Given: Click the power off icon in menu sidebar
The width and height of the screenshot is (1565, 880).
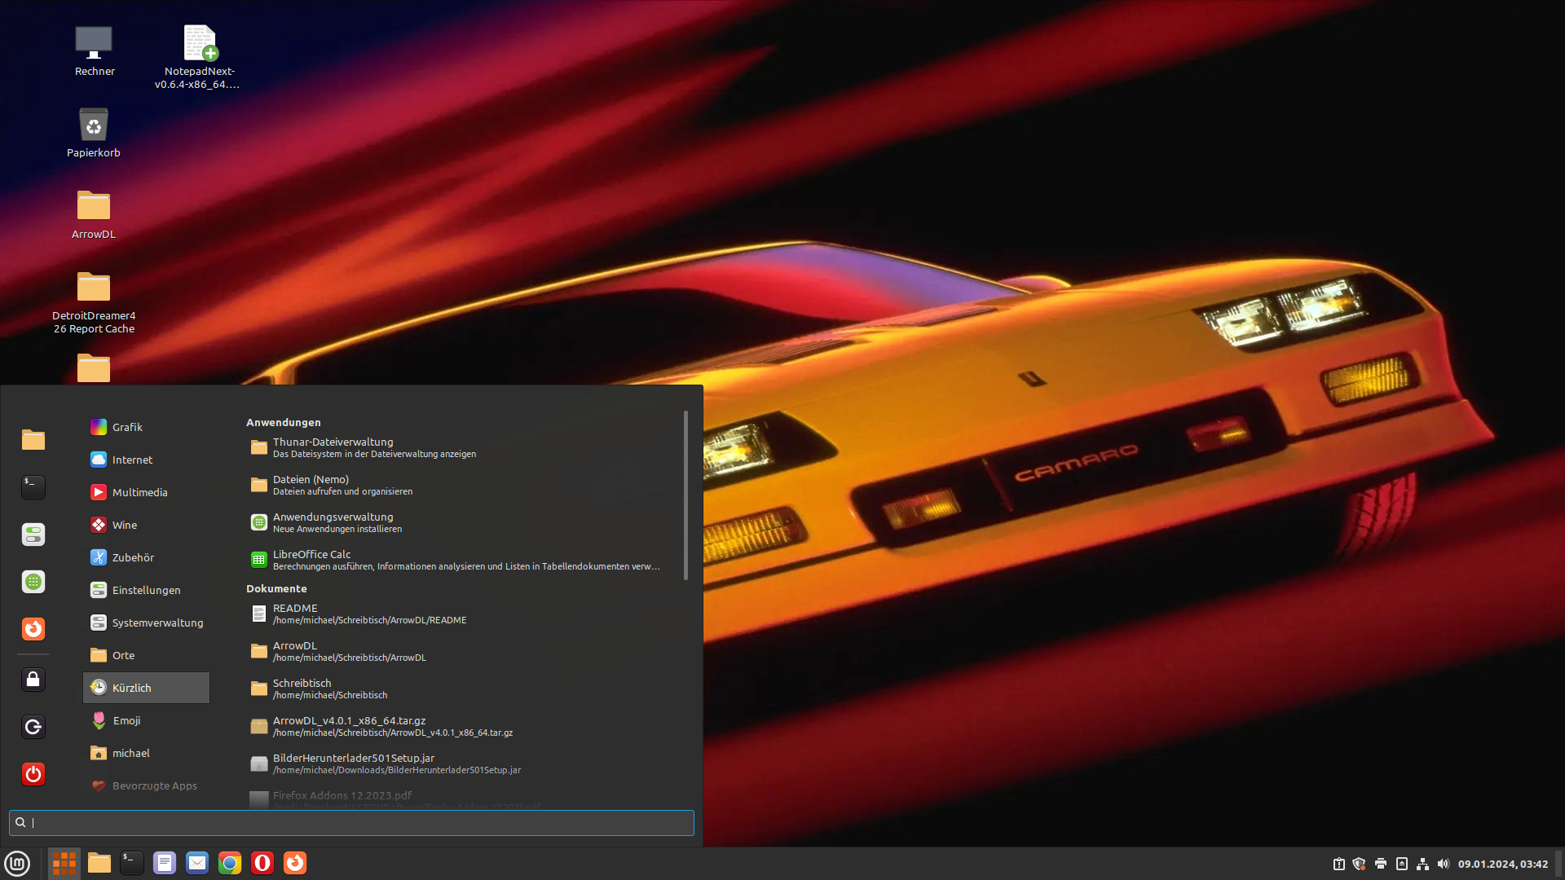Looking at the screenshot, I should 33,774.
